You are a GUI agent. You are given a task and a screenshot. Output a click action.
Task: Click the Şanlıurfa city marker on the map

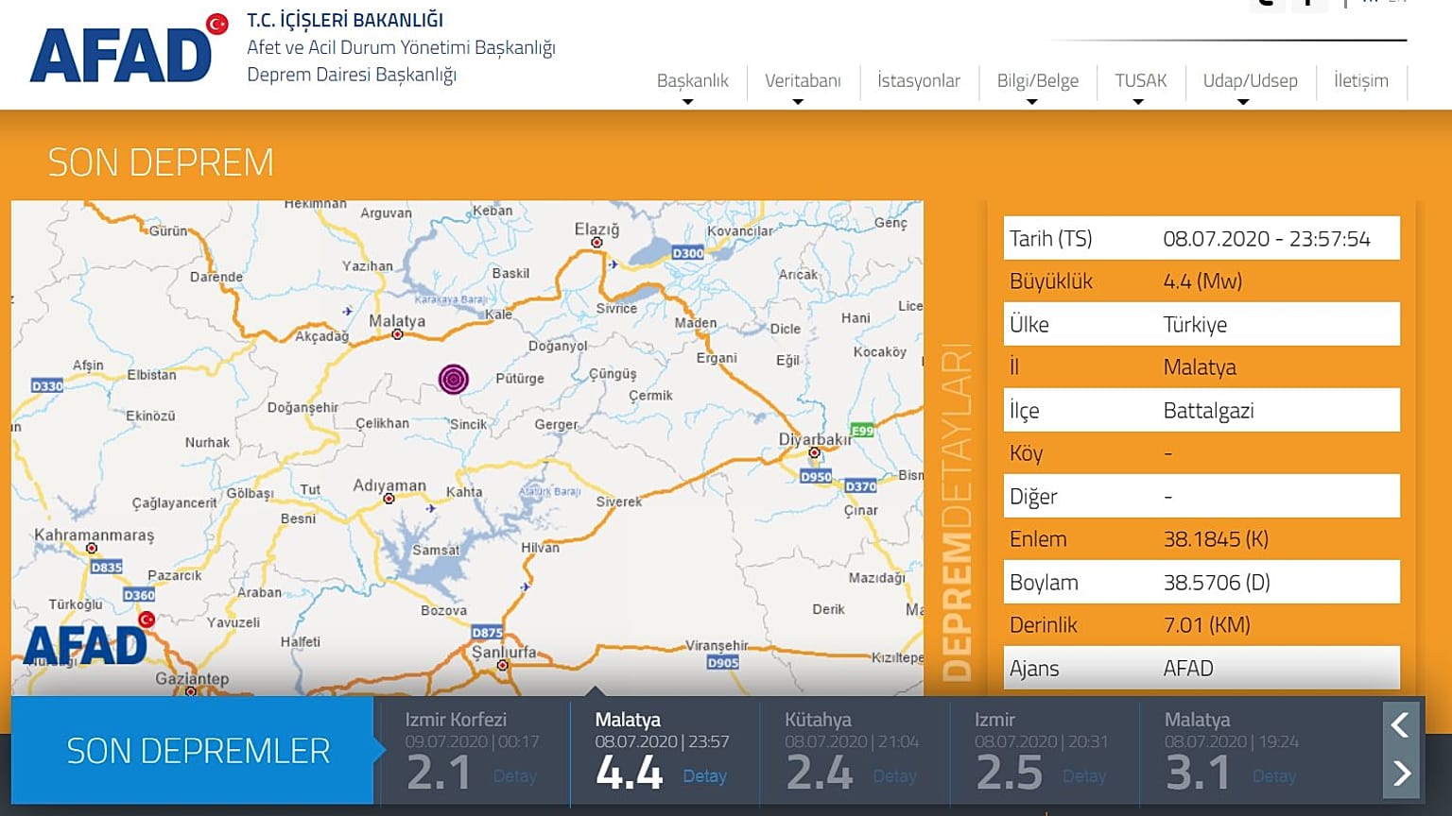tap(502, 665)
